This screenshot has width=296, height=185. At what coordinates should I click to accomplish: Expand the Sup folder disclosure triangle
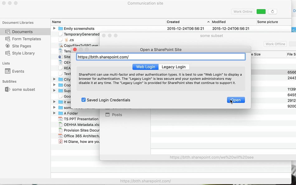[x=54, y=90]
